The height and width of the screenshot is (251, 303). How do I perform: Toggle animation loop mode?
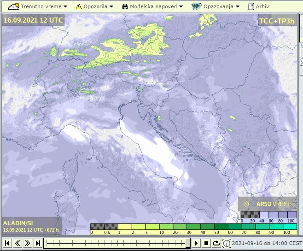216,243
